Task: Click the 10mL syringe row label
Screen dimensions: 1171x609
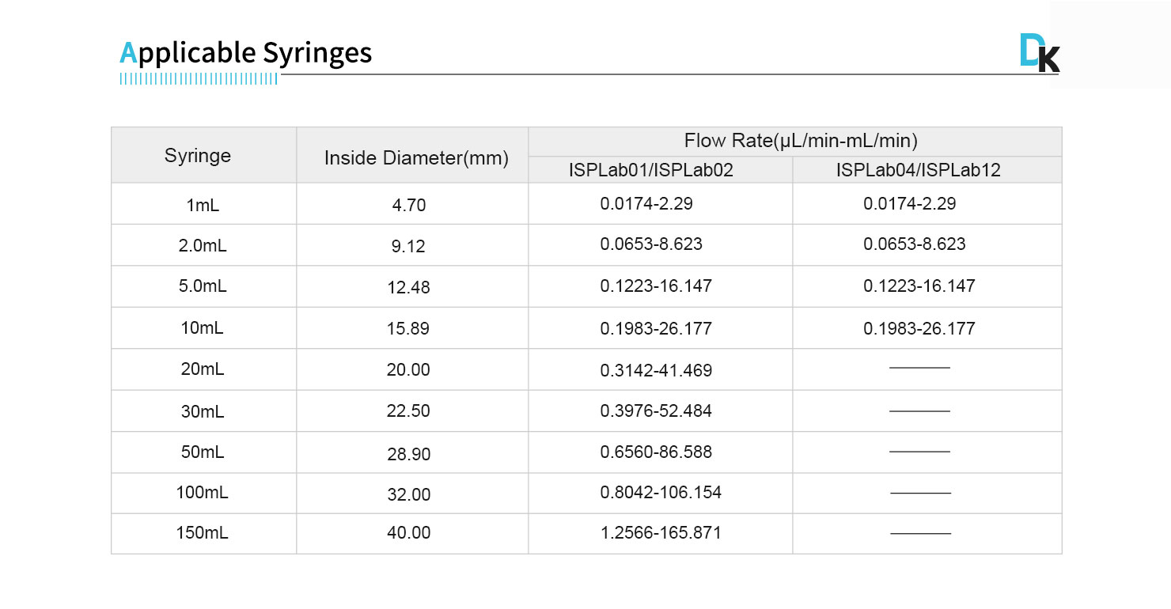Action: coord(203,328)
